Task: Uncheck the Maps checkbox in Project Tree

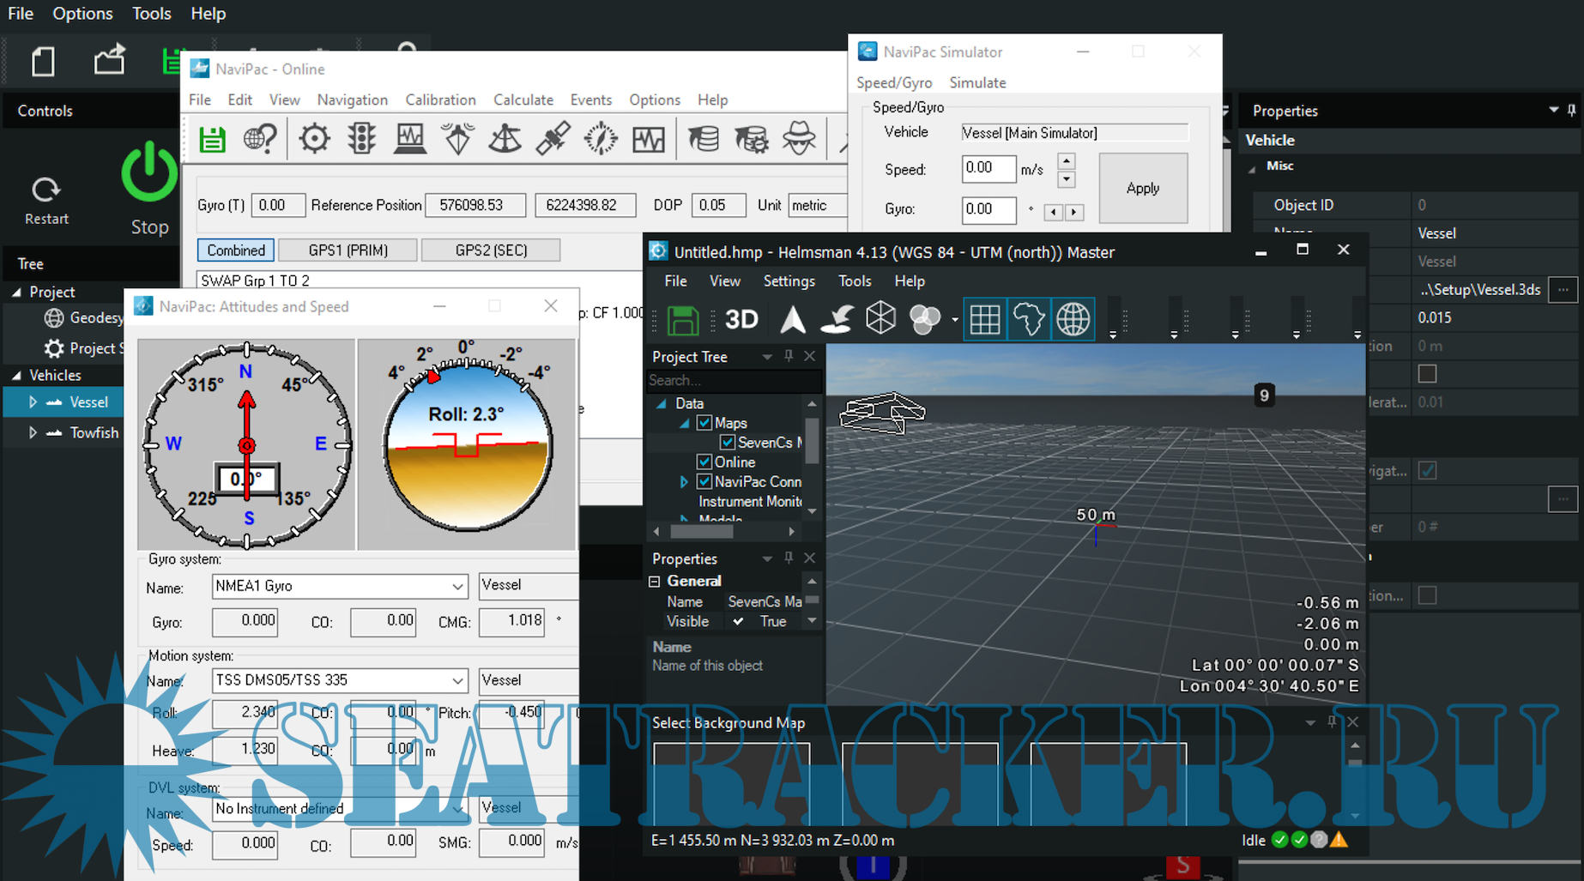Action: [704, 423]
